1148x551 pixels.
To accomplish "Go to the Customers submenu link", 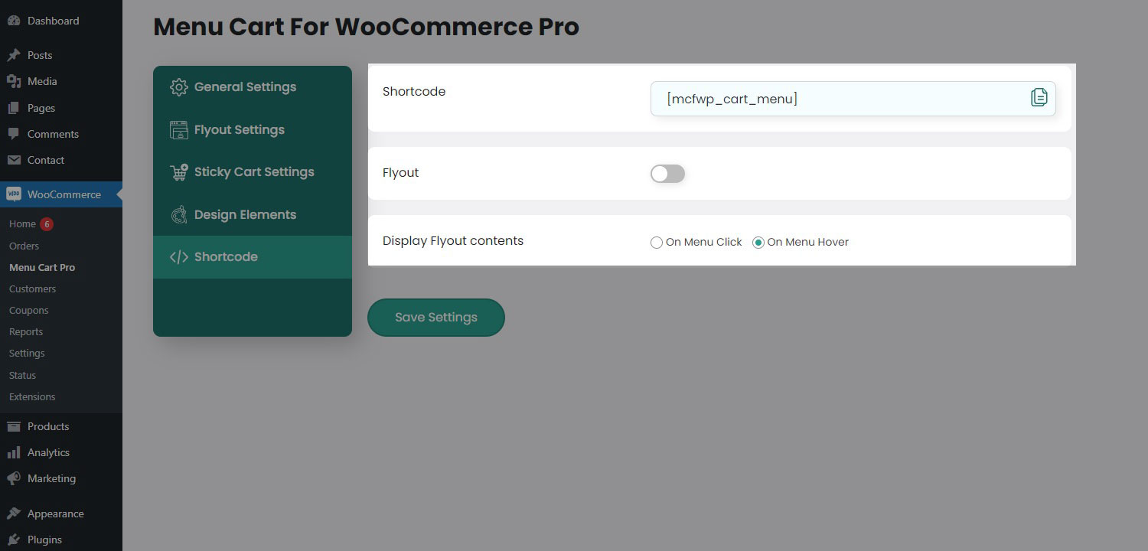I will (32, 289).
